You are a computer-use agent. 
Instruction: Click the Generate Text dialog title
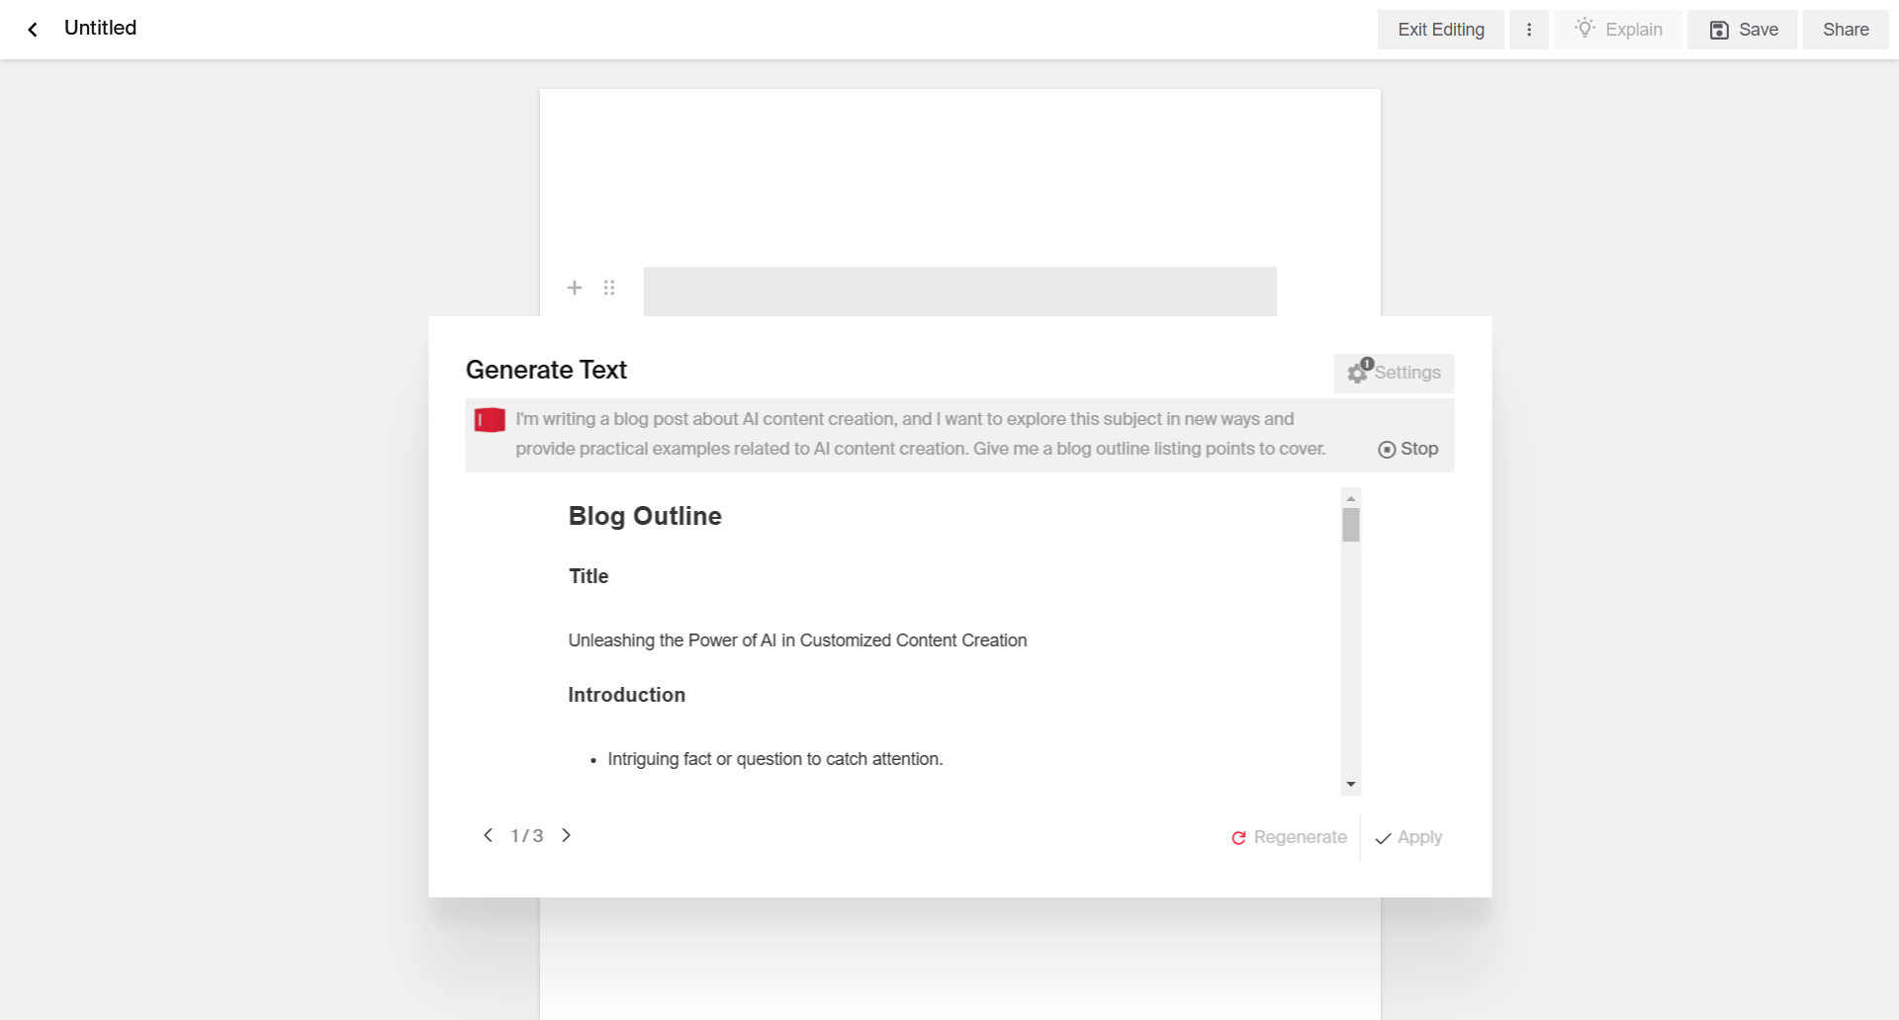tap(546, 370)
